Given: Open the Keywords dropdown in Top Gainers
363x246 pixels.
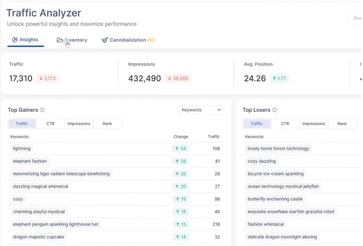Looking at the screenshot, I should (201, 110).
